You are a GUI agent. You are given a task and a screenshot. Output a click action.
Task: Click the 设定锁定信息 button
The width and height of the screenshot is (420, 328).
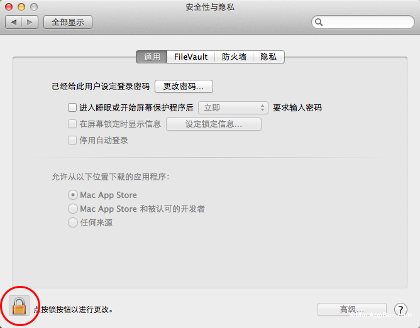point(214,124)
